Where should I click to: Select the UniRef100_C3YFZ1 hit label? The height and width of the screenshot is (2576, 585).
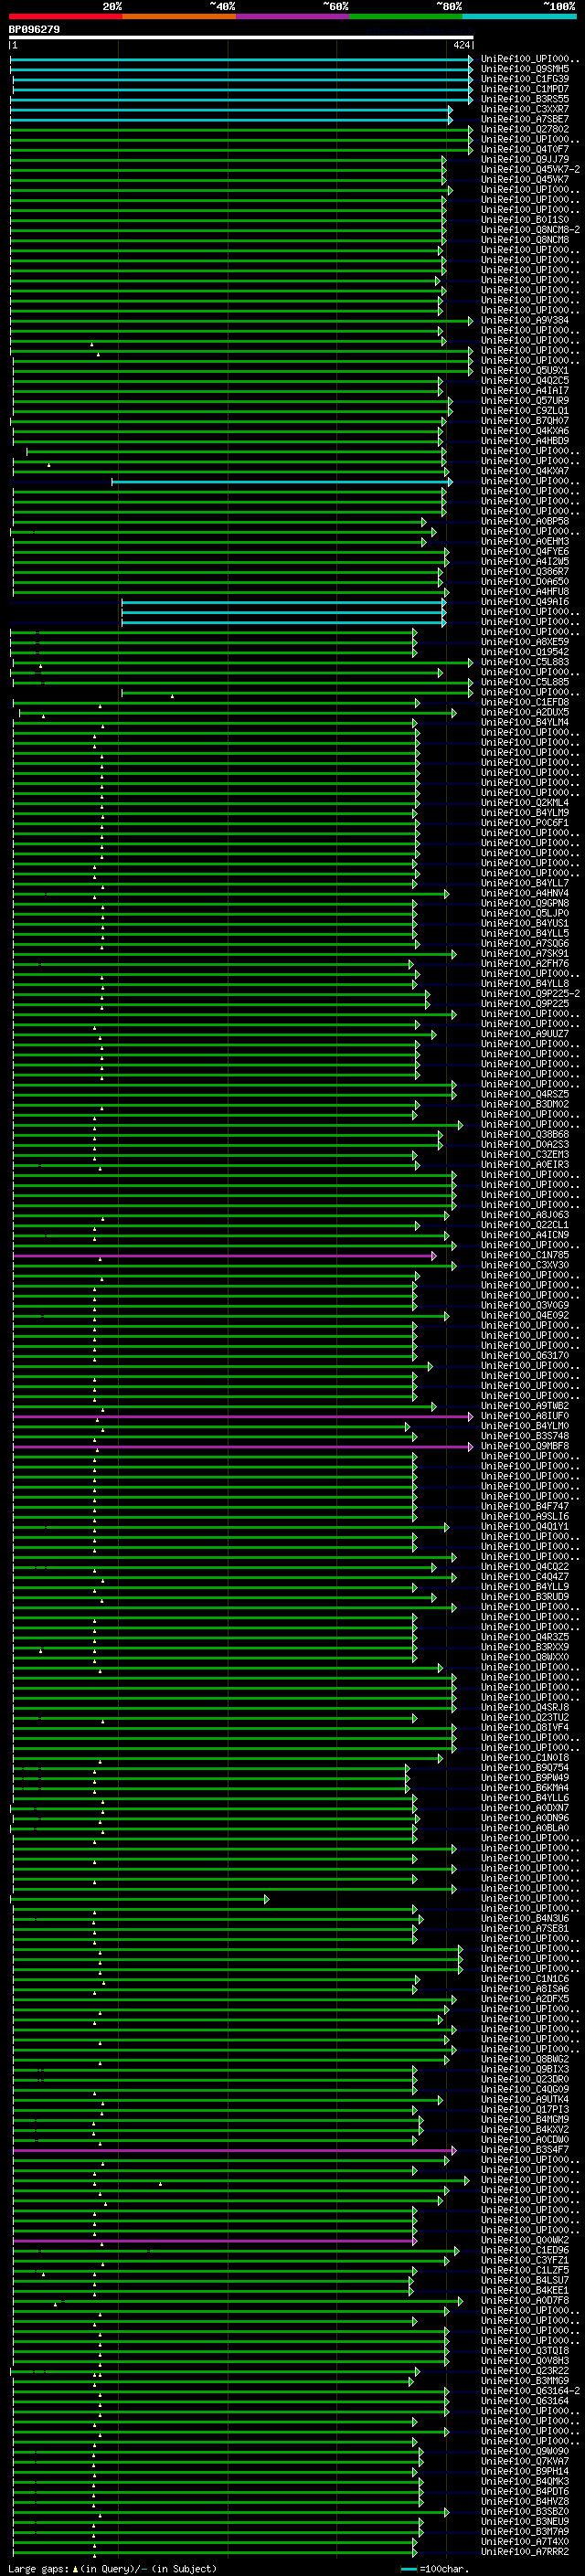tap(525, 2261)
